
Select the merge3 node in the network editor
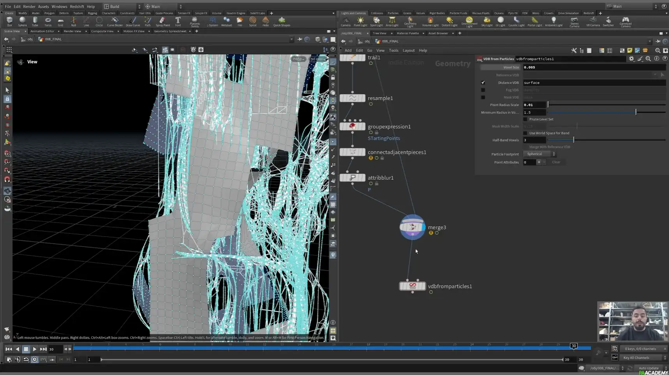click(x=412, y=227)
